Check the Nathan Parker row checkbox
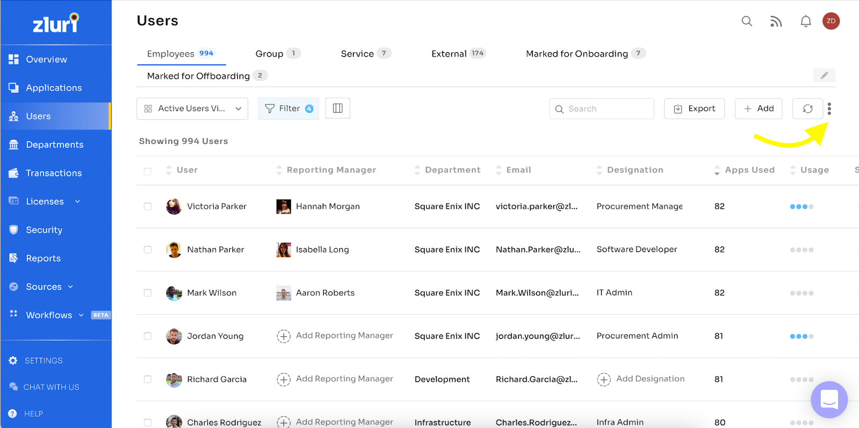Viewport: 859px width, 428px height. 148,250
